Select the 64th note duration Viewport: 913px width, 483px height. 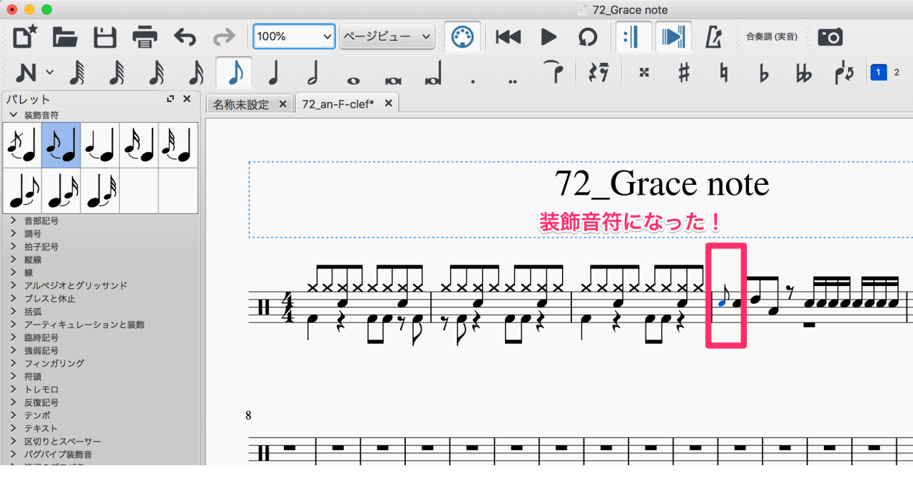[x=116, y=73]
